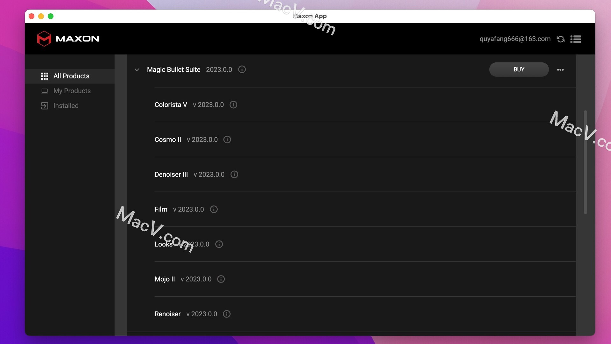Screen dimensions: 611x344
Task: Open the list menu icon at top right
Action: (x=575, y=39)
